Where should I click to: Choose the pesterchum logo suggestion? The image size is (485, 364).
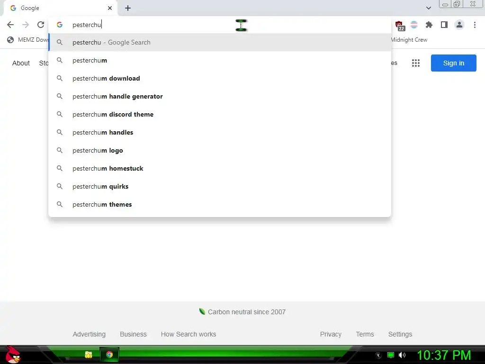(220, 150)
